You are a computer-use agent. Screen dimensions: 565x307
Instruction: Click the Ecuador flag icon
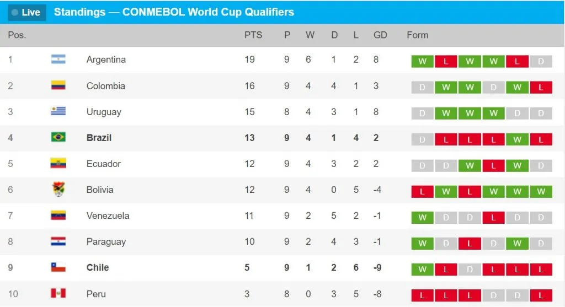click(x=58, y=163)
